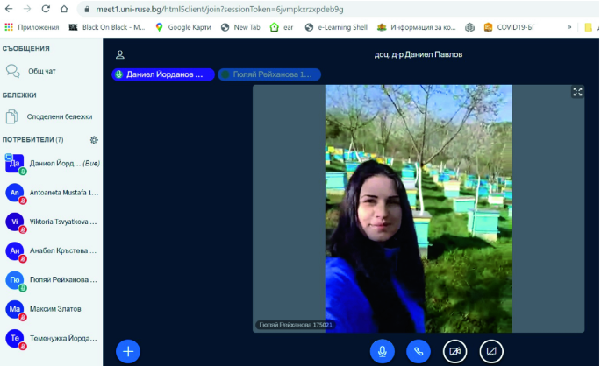Mute the microphone button

382,351
